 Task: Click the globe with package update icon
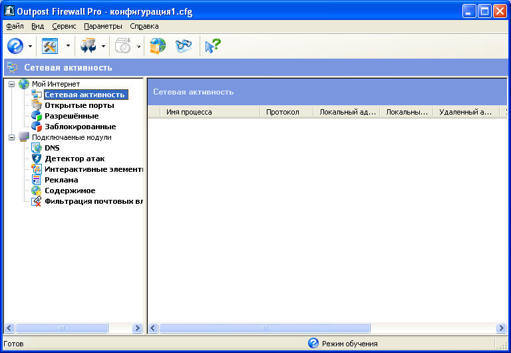[x=158, y=46]
